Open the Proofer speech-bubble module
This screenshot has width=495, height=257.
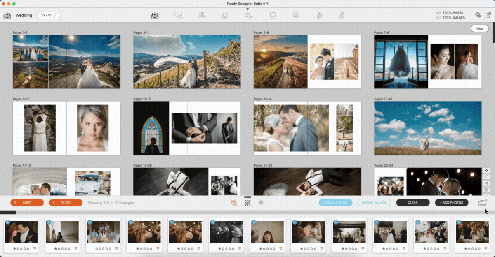pyautogui.click(x=178, y=15)
